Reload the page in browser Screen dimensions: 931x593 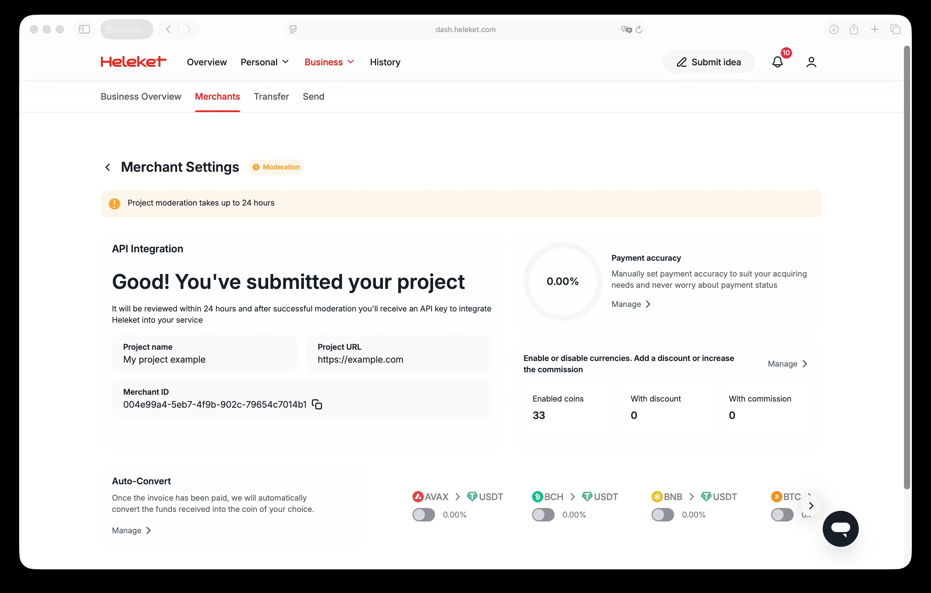[x=639, y=30]
